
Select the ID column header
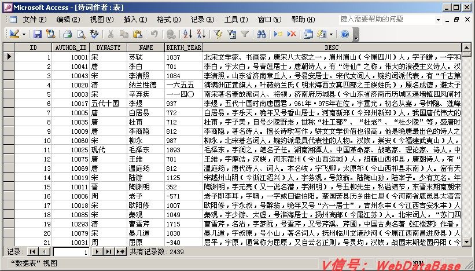[33, 47]
